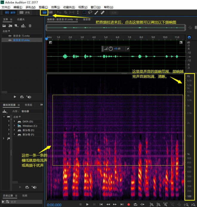Expand the Windows (C:) drive
Screen dimensions: 197x207
pyautogui.click(x=14, y=126)
